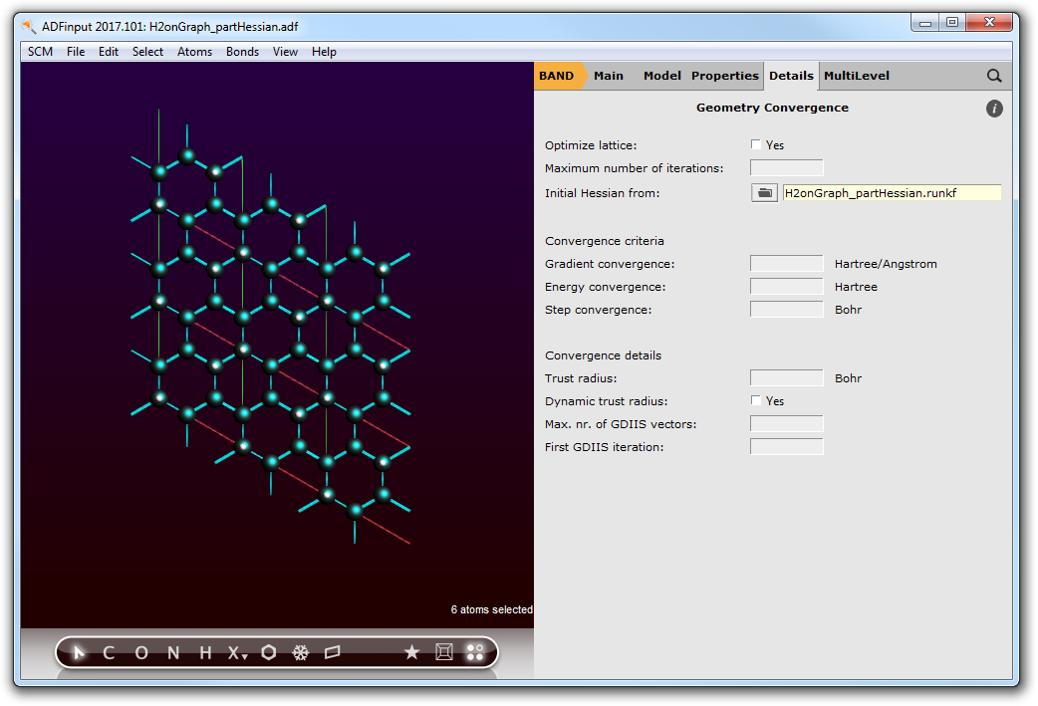This screenshot has height=706, width=1038.
Task: Close the ADFinput window
Action: coord(989,23)
